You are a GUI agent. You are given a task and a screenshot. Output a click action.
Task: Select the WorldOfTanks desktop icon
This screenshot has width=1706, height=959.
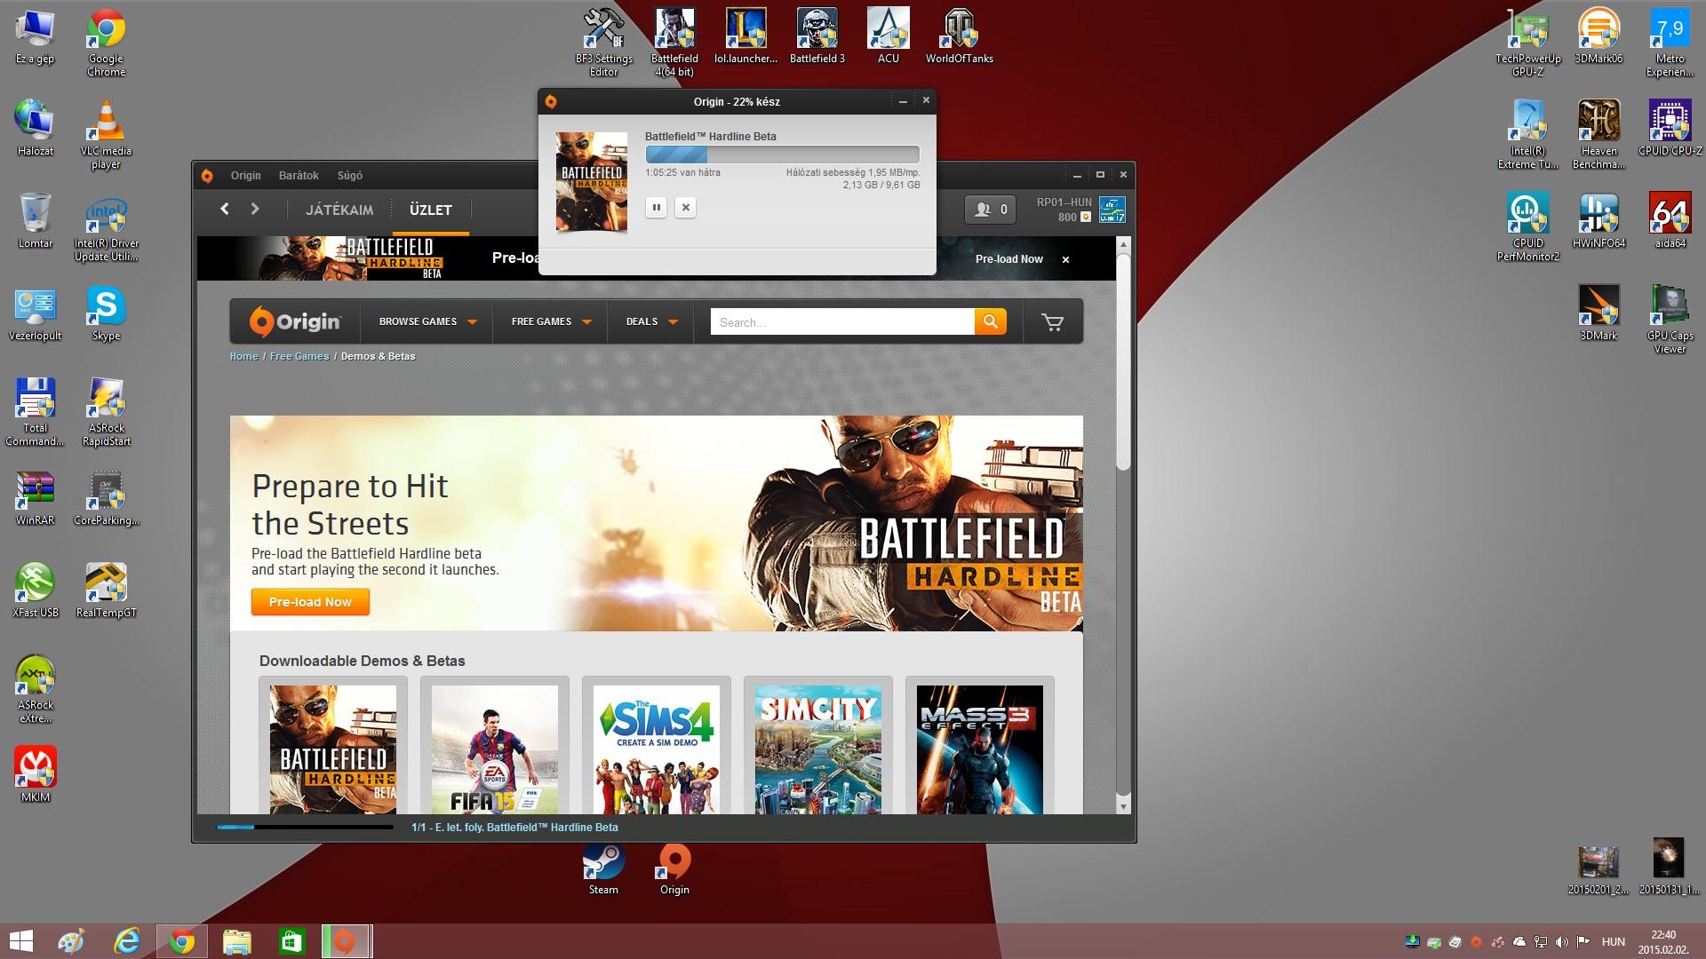pos(959,36)
